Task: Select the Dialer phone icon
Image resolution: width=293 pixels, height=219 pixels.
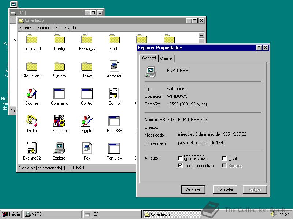Action: point(32,121)
